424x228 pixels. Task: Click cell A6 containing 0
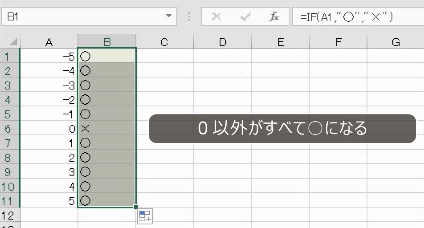coord(49,128)
